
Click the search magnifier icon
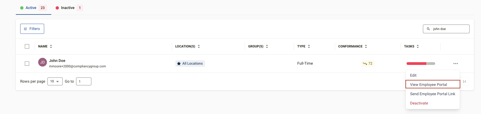(428, 29)
